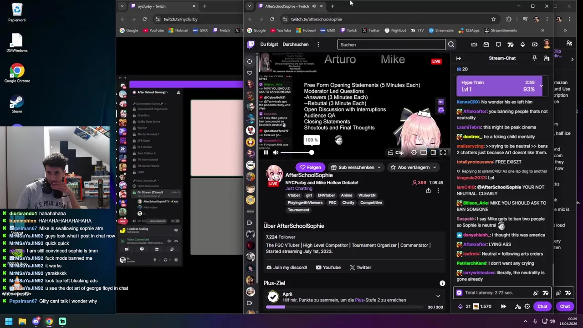This screenshot has width=583, height=328.
Task: Bookmark this page with the star
Action: (493, 19)
